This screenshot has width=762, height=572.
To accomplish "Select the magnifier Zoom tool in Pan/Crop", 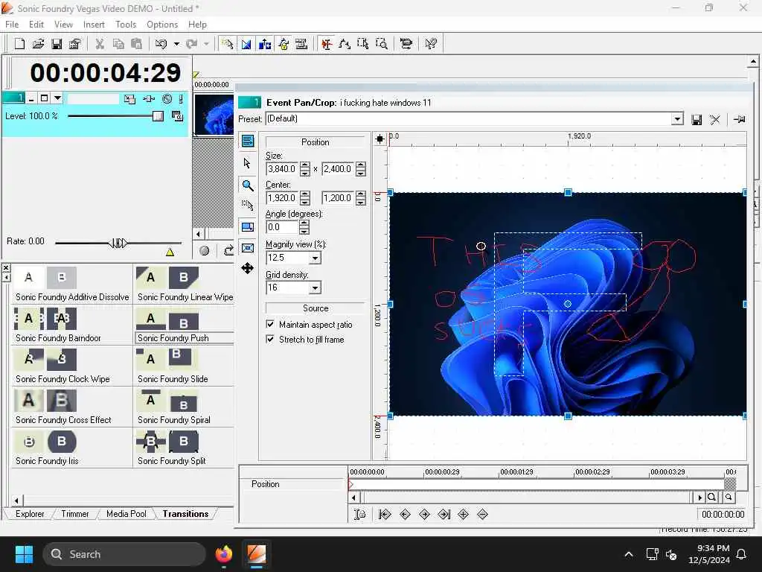I will [x=247, y=185].
